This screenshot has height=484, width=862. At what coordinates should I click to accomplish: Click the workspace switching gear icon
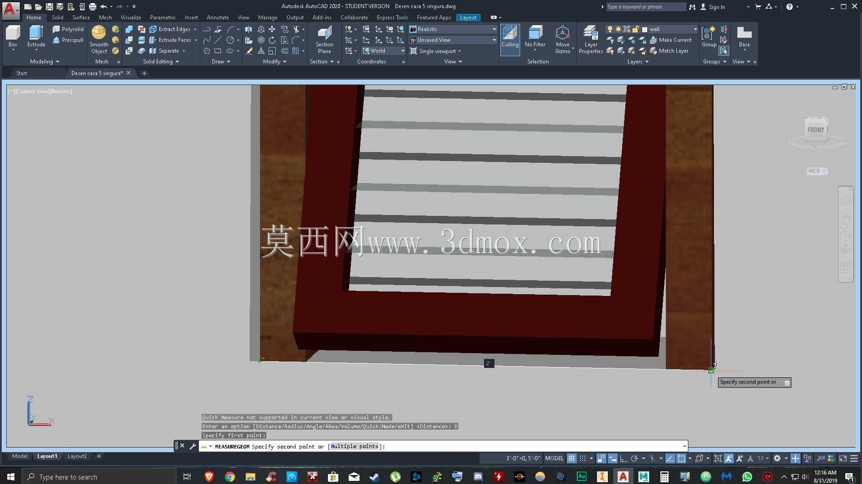click(777, 458)
